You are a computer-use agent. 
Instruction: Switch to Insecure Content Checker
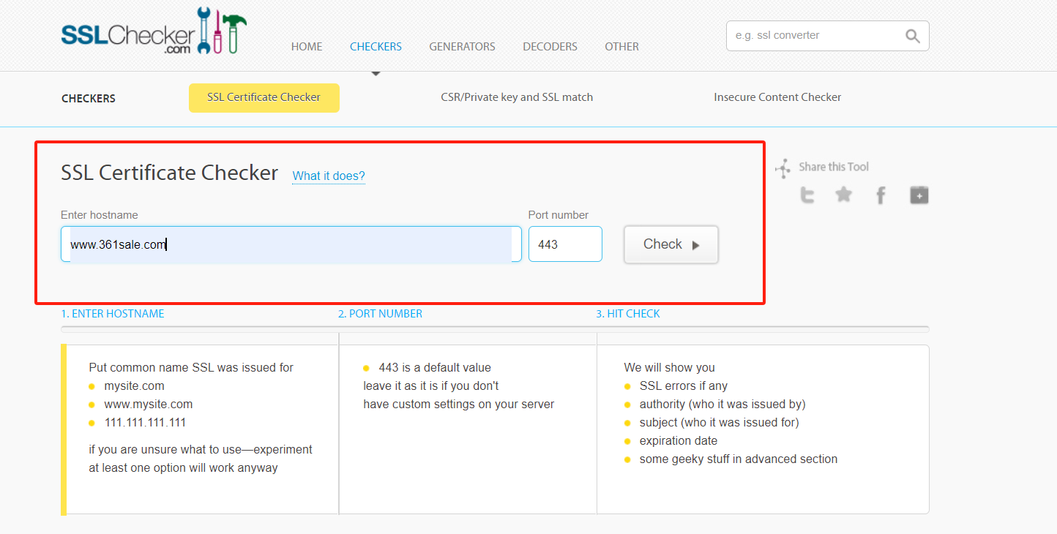tap(777, 97)
